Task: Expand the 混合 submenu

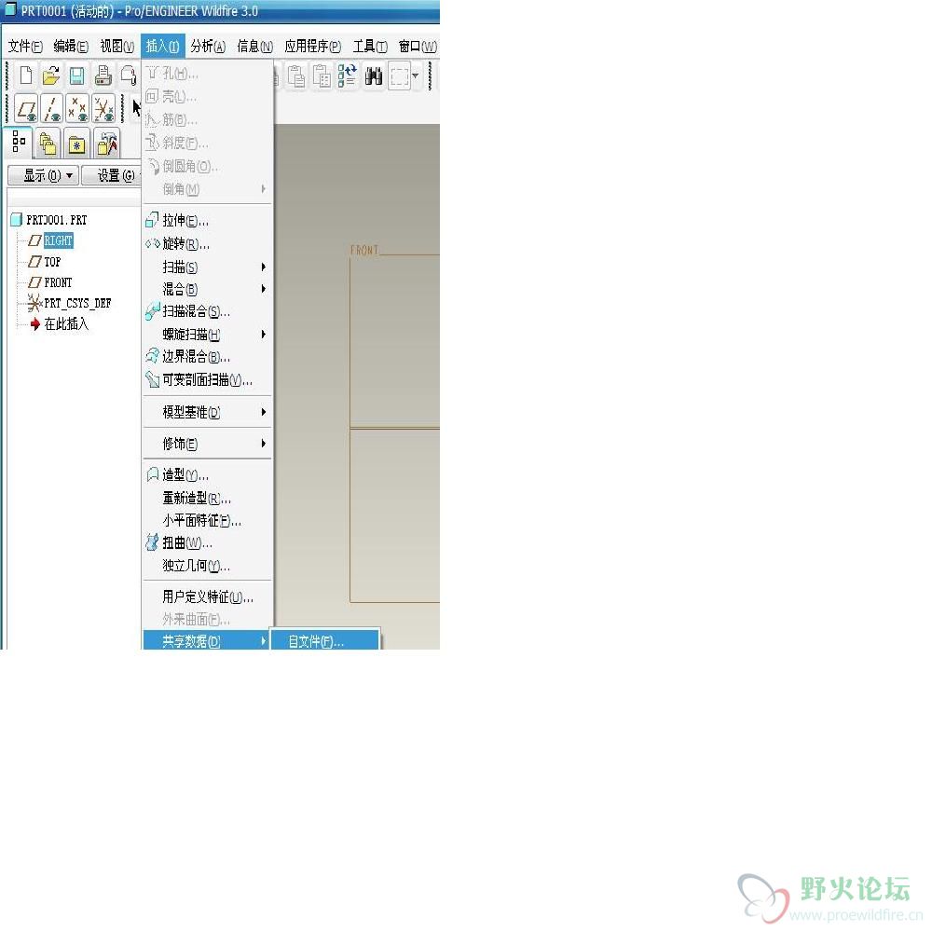Action: point(207,289)
